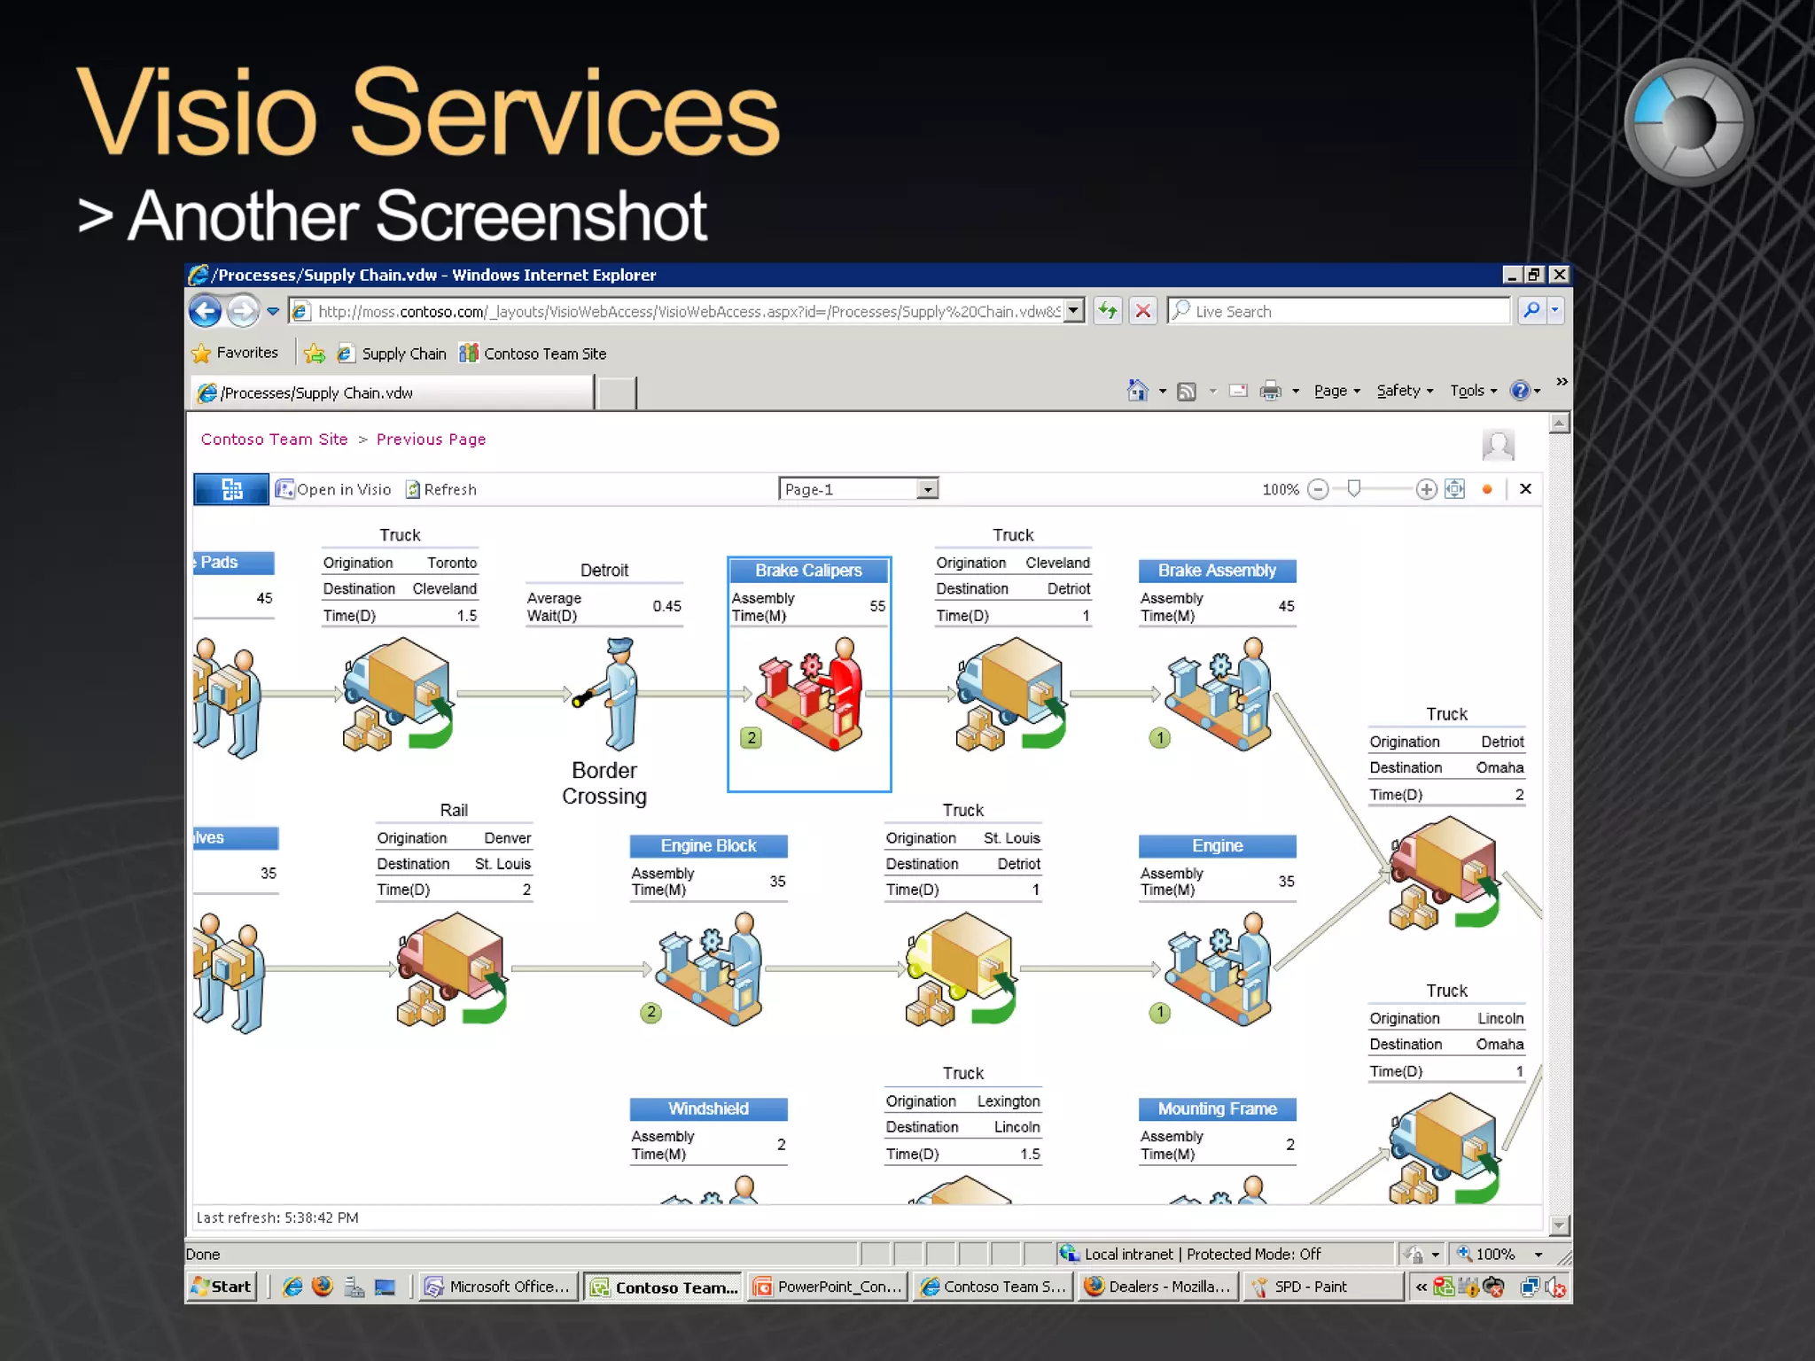The image size is (1815, 1361).
Task: Click the Visio zoom out minus icon
Action: [1318, 489]
